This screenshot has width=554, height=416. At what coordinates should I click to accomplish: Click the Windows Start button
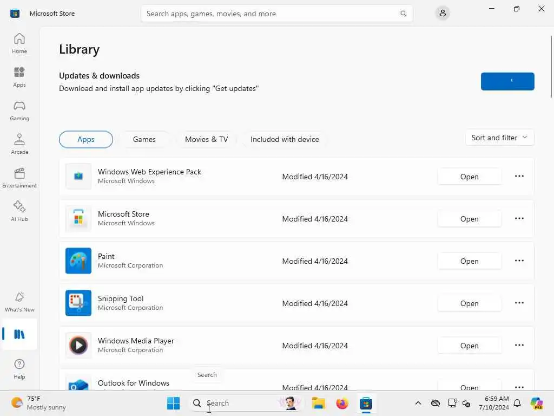click(173, 403)
